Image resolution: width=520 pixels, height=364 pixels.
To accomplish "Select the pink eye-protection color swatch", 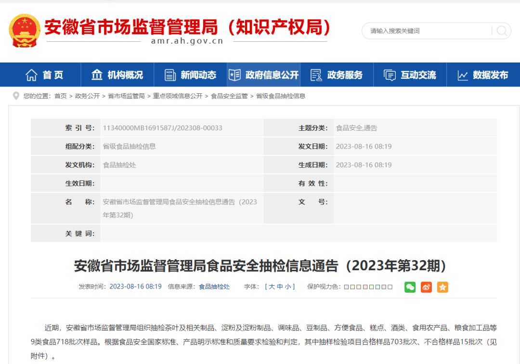I will (365, 287).
